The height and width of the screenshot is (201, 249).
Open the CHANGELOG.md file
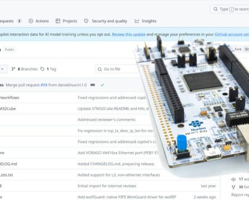pyautogui.click(x=8, y=164)
